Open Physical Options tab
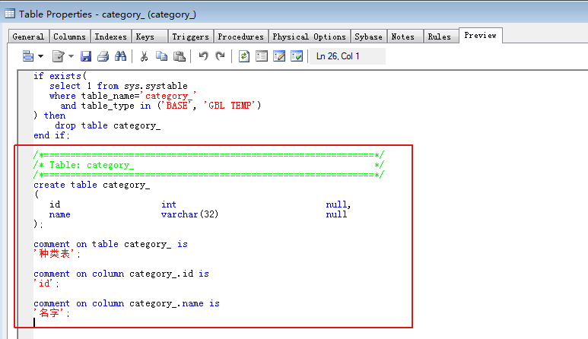Viewport: 588px width, 339px height. pyautogui.click(x=309, y=36)
